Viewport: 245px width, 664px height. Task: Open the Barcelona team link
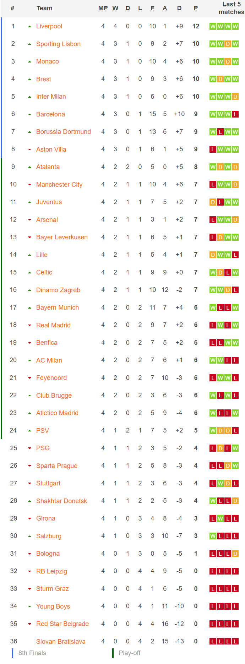[x=50, y=114]
